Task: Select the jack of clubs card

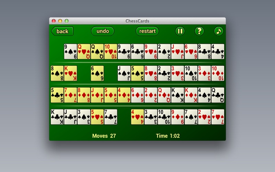Action: click(70, 117)
